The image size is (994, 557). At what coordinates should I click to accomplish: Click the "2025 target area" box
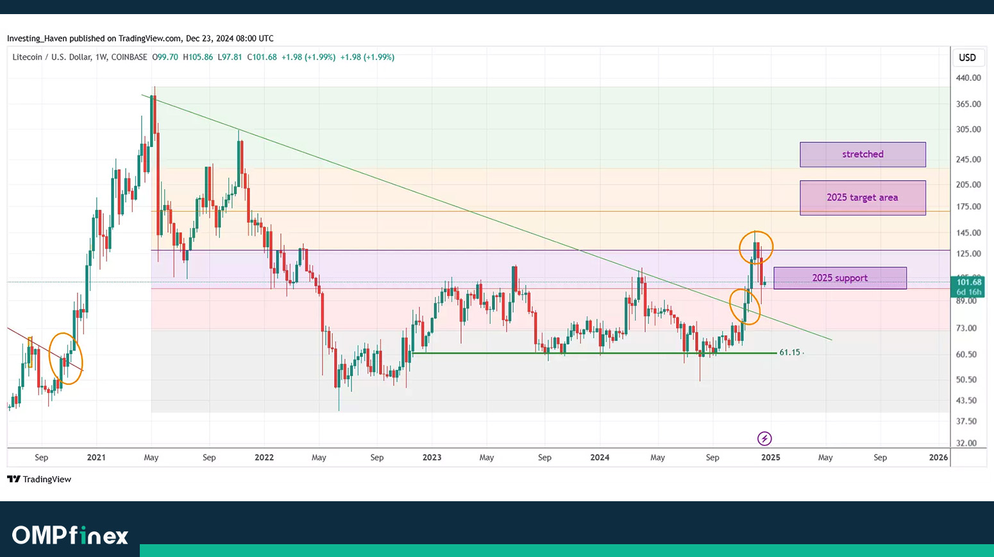point(862,197)
